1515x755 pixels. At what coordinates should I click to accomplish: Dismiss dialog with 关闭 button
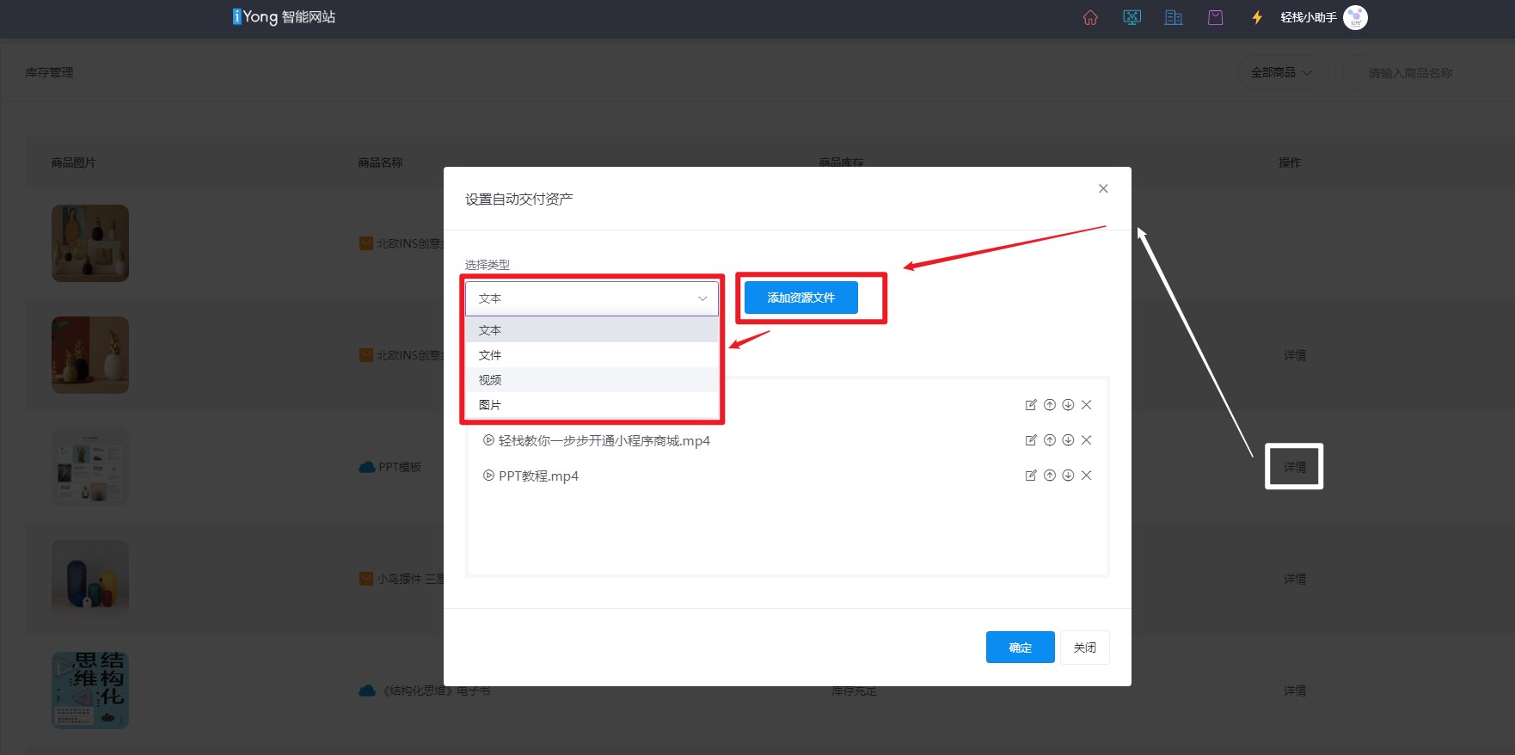(1085, 648)
